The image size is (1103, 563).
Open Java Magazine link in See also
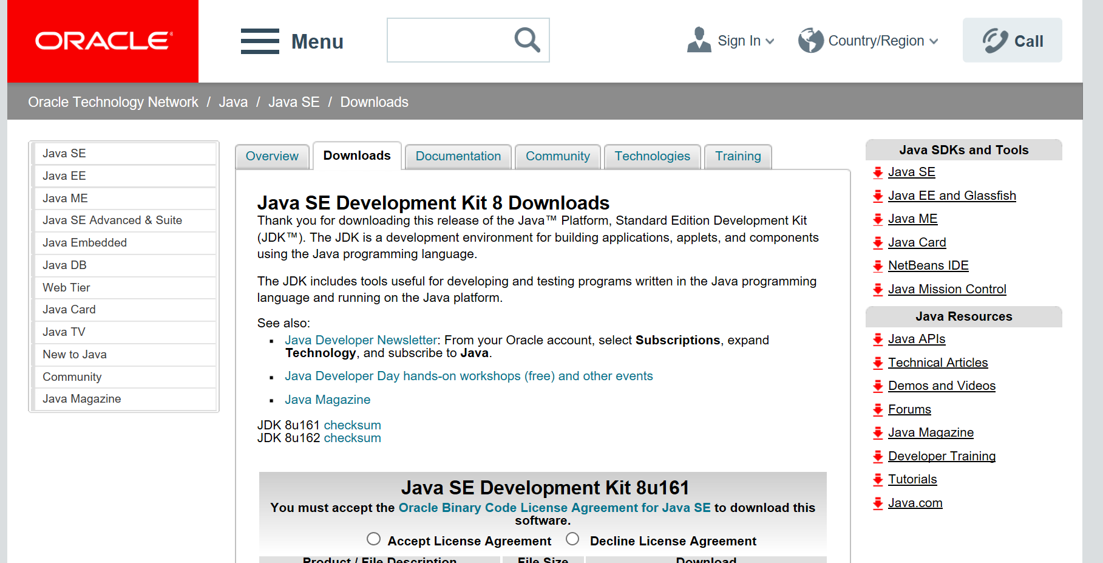(328, 400)
